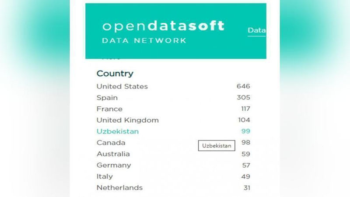
Task: Choose Italy from the country list
Action: [x=105, y=176]
